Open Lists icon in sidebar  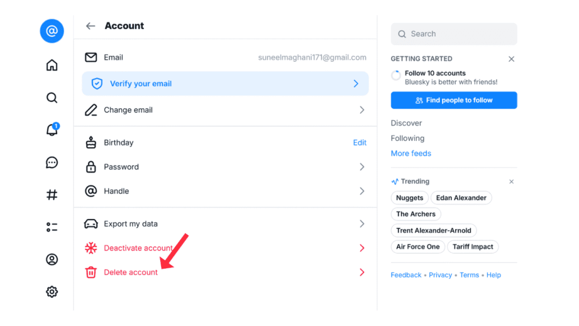point(52,228)
